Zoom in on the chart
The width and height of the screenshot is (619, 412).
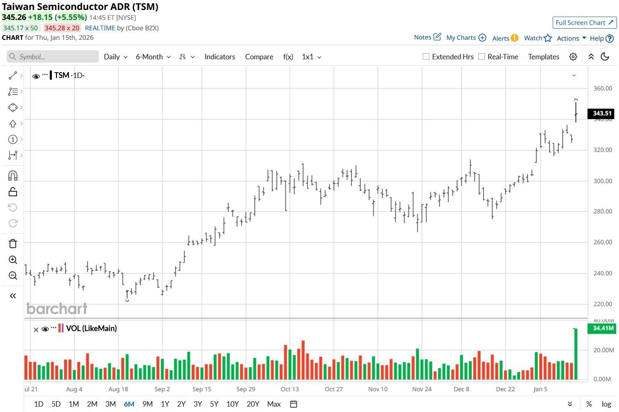[x=13, y=260]
